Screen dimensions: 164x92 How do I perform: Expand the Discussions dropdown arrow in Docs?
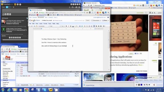coord(100,20)
